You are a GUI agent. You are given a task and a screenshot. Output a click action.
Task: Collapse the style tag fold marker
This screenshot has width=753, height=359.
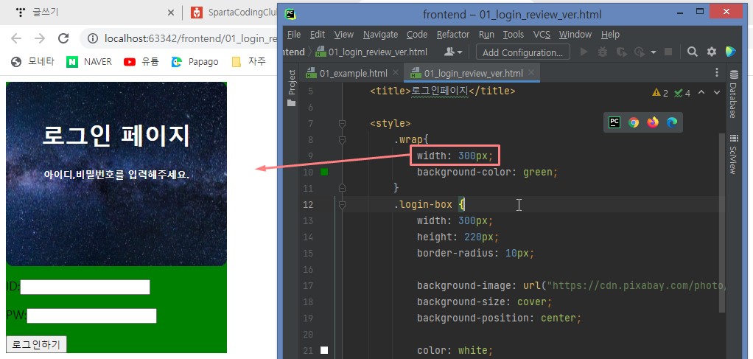342,124
